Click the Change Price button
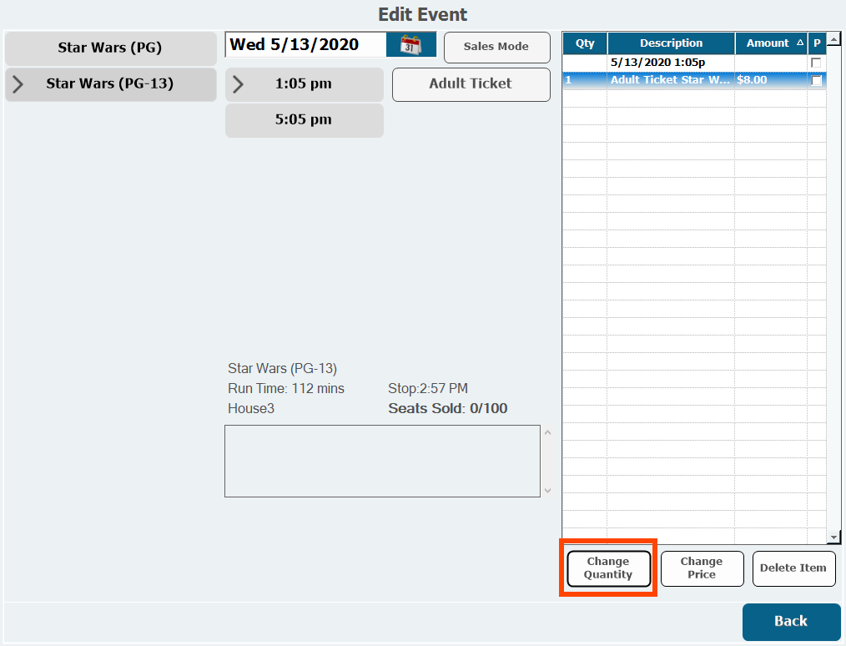846x646 pixels. pyautogui.click(x=702, y=568)
